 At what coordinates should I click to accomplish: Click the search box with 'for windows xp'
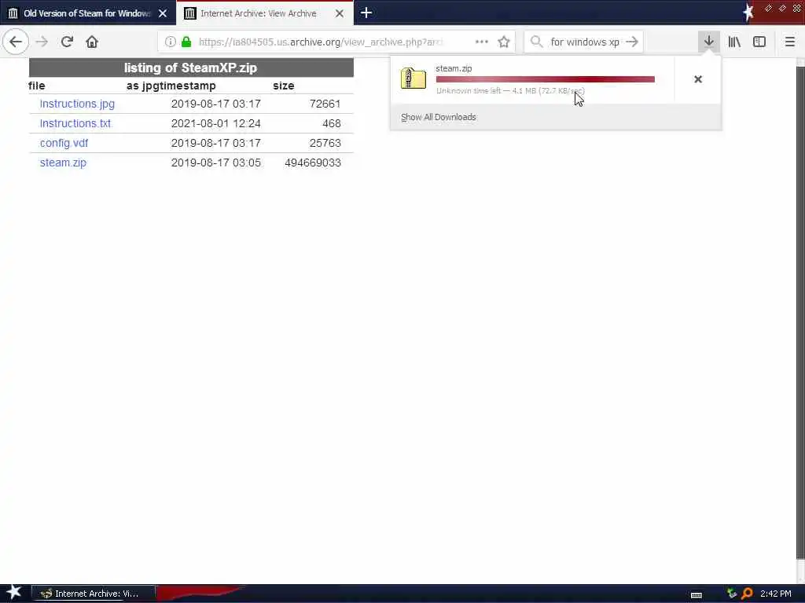click(585, 42)
